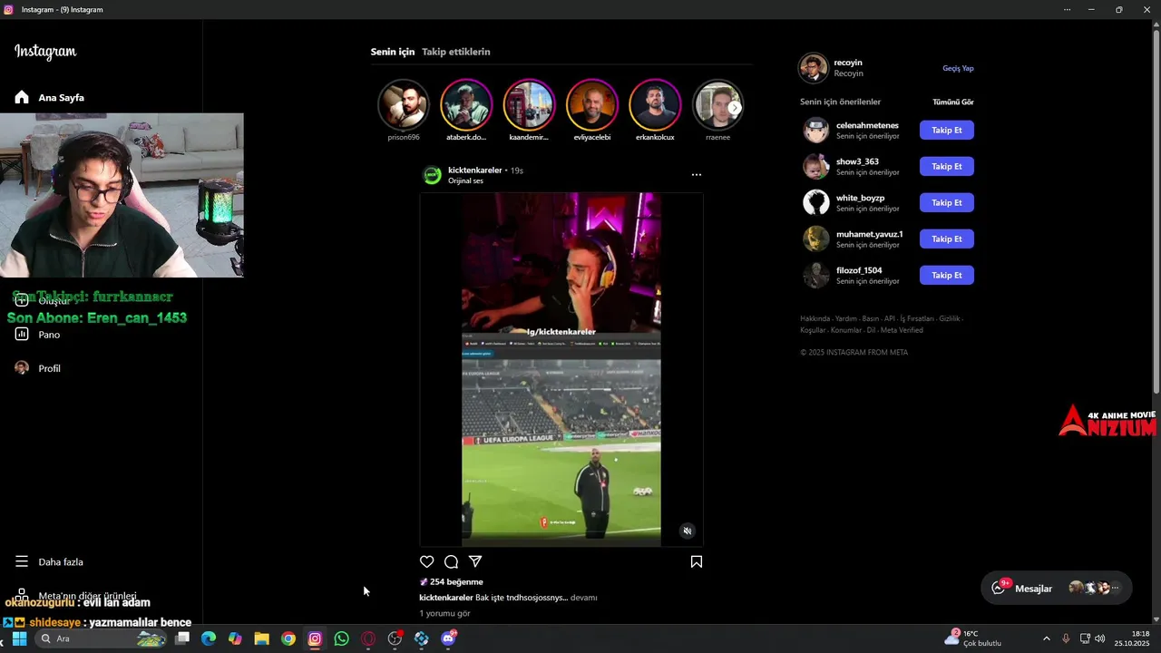Screen dimensions: 1161x653
Task: Open Task View on taskbar
Action: 182,638
